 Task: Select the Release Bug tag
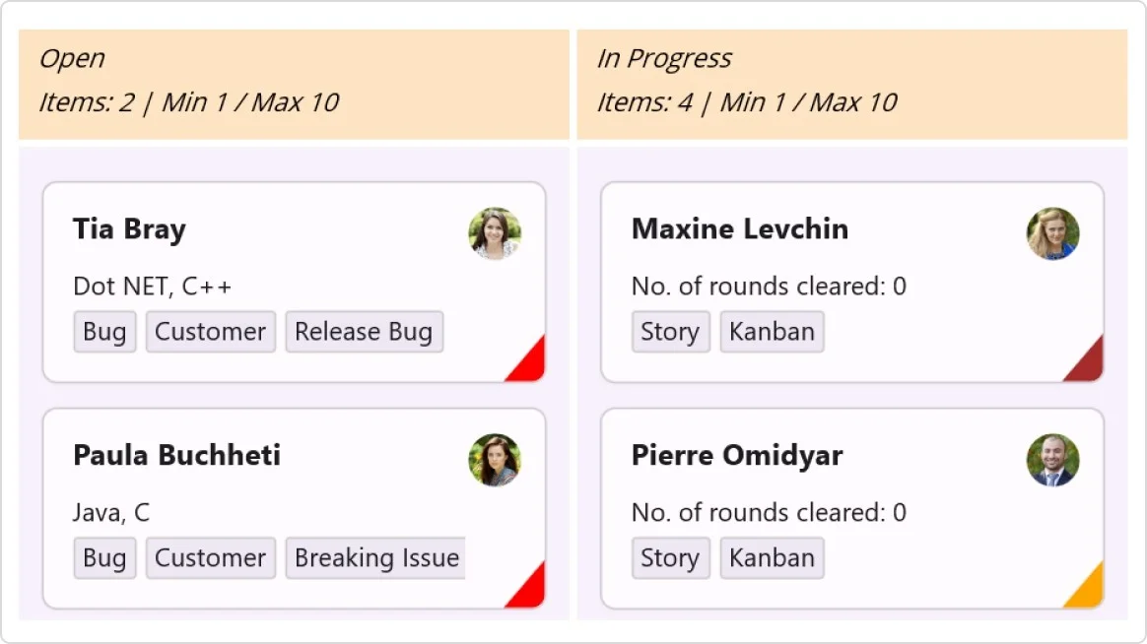click(x=364, y=332)
